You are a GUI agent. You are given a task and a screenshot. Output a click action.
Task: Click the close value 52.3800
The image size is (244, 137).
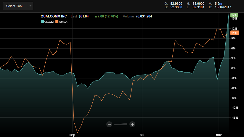(176, 7)
